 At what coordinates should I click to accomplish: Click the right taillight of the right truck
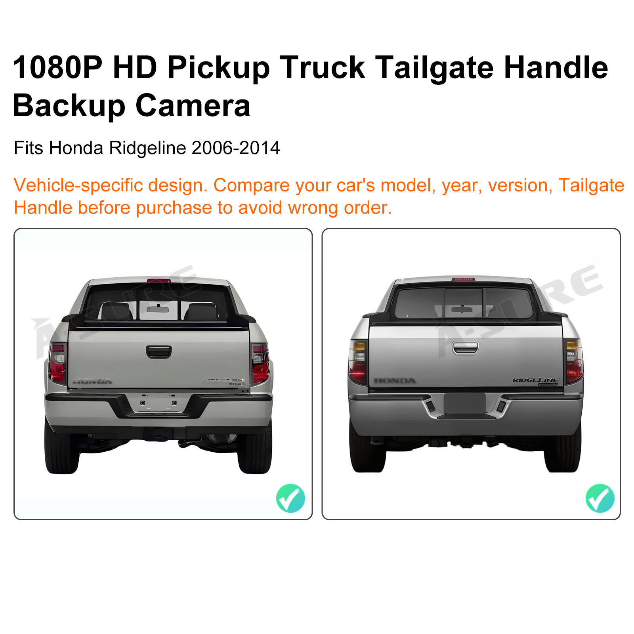tap(574, 361)
